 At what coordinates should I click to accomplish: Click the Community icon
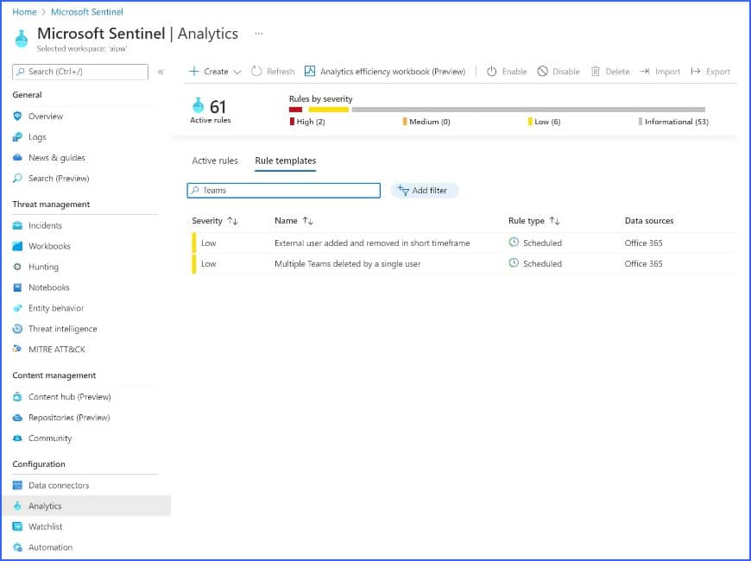[18, 438]
